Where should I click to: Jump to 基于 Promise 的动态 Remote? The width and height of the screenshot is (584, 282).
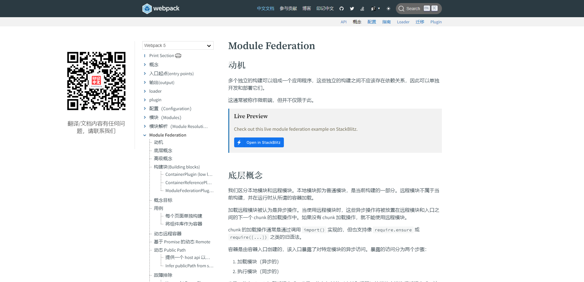coord(182,242)
